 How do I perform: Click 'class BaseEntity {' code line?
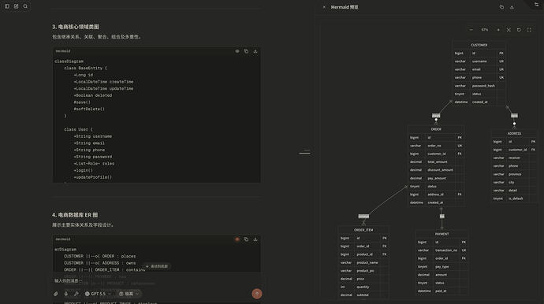[x=86, y=69]
